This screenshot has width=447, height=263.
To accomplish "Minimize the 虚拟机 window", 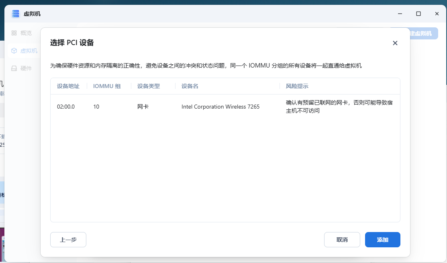I will pyautogui.click(x=400, y=14).
